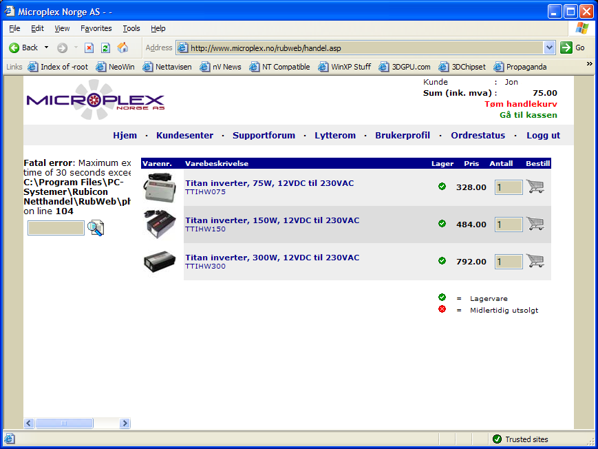This screenshot has height=449, width=598.
Task: Open the Index of -root link bookmark
Action: [x=58, y=67]
